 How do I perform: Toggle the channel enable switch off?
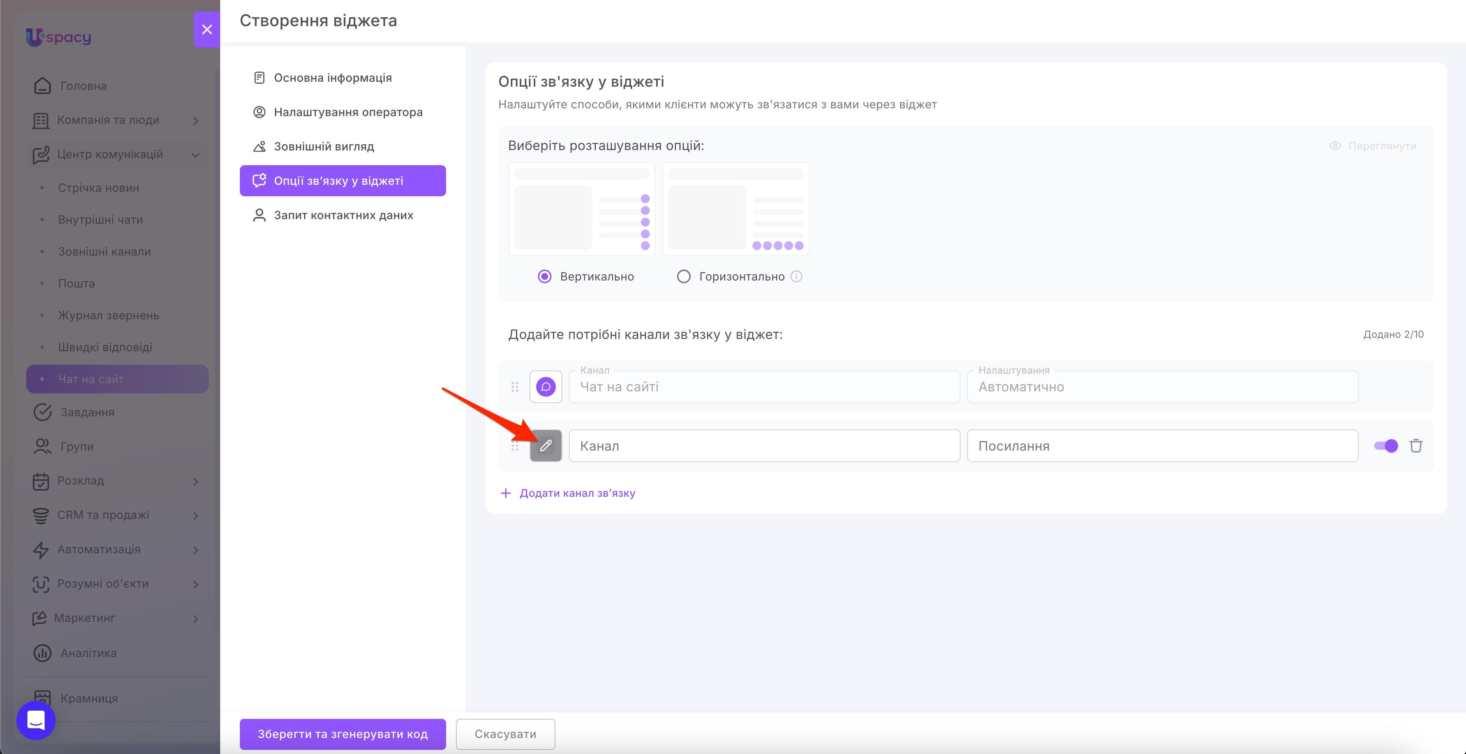tap(1386, 446)
